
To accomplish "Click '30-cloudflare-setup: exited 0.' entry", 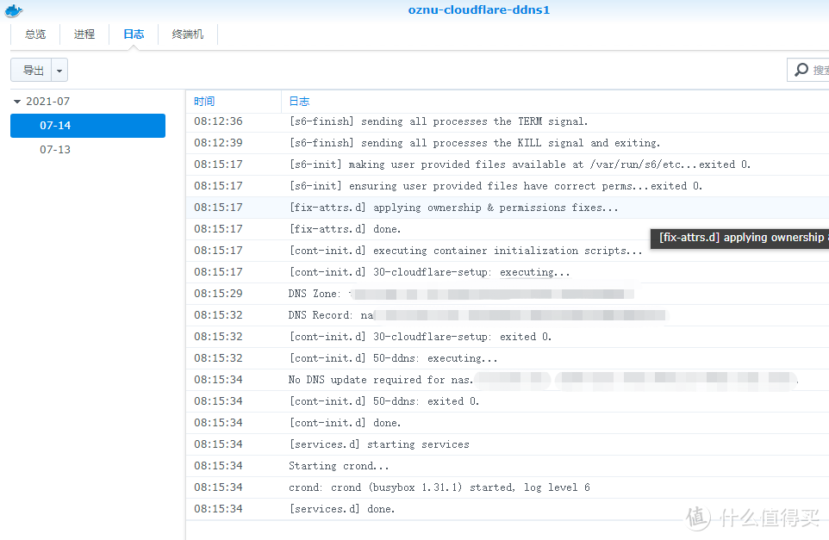I will (x=508, y=337).
